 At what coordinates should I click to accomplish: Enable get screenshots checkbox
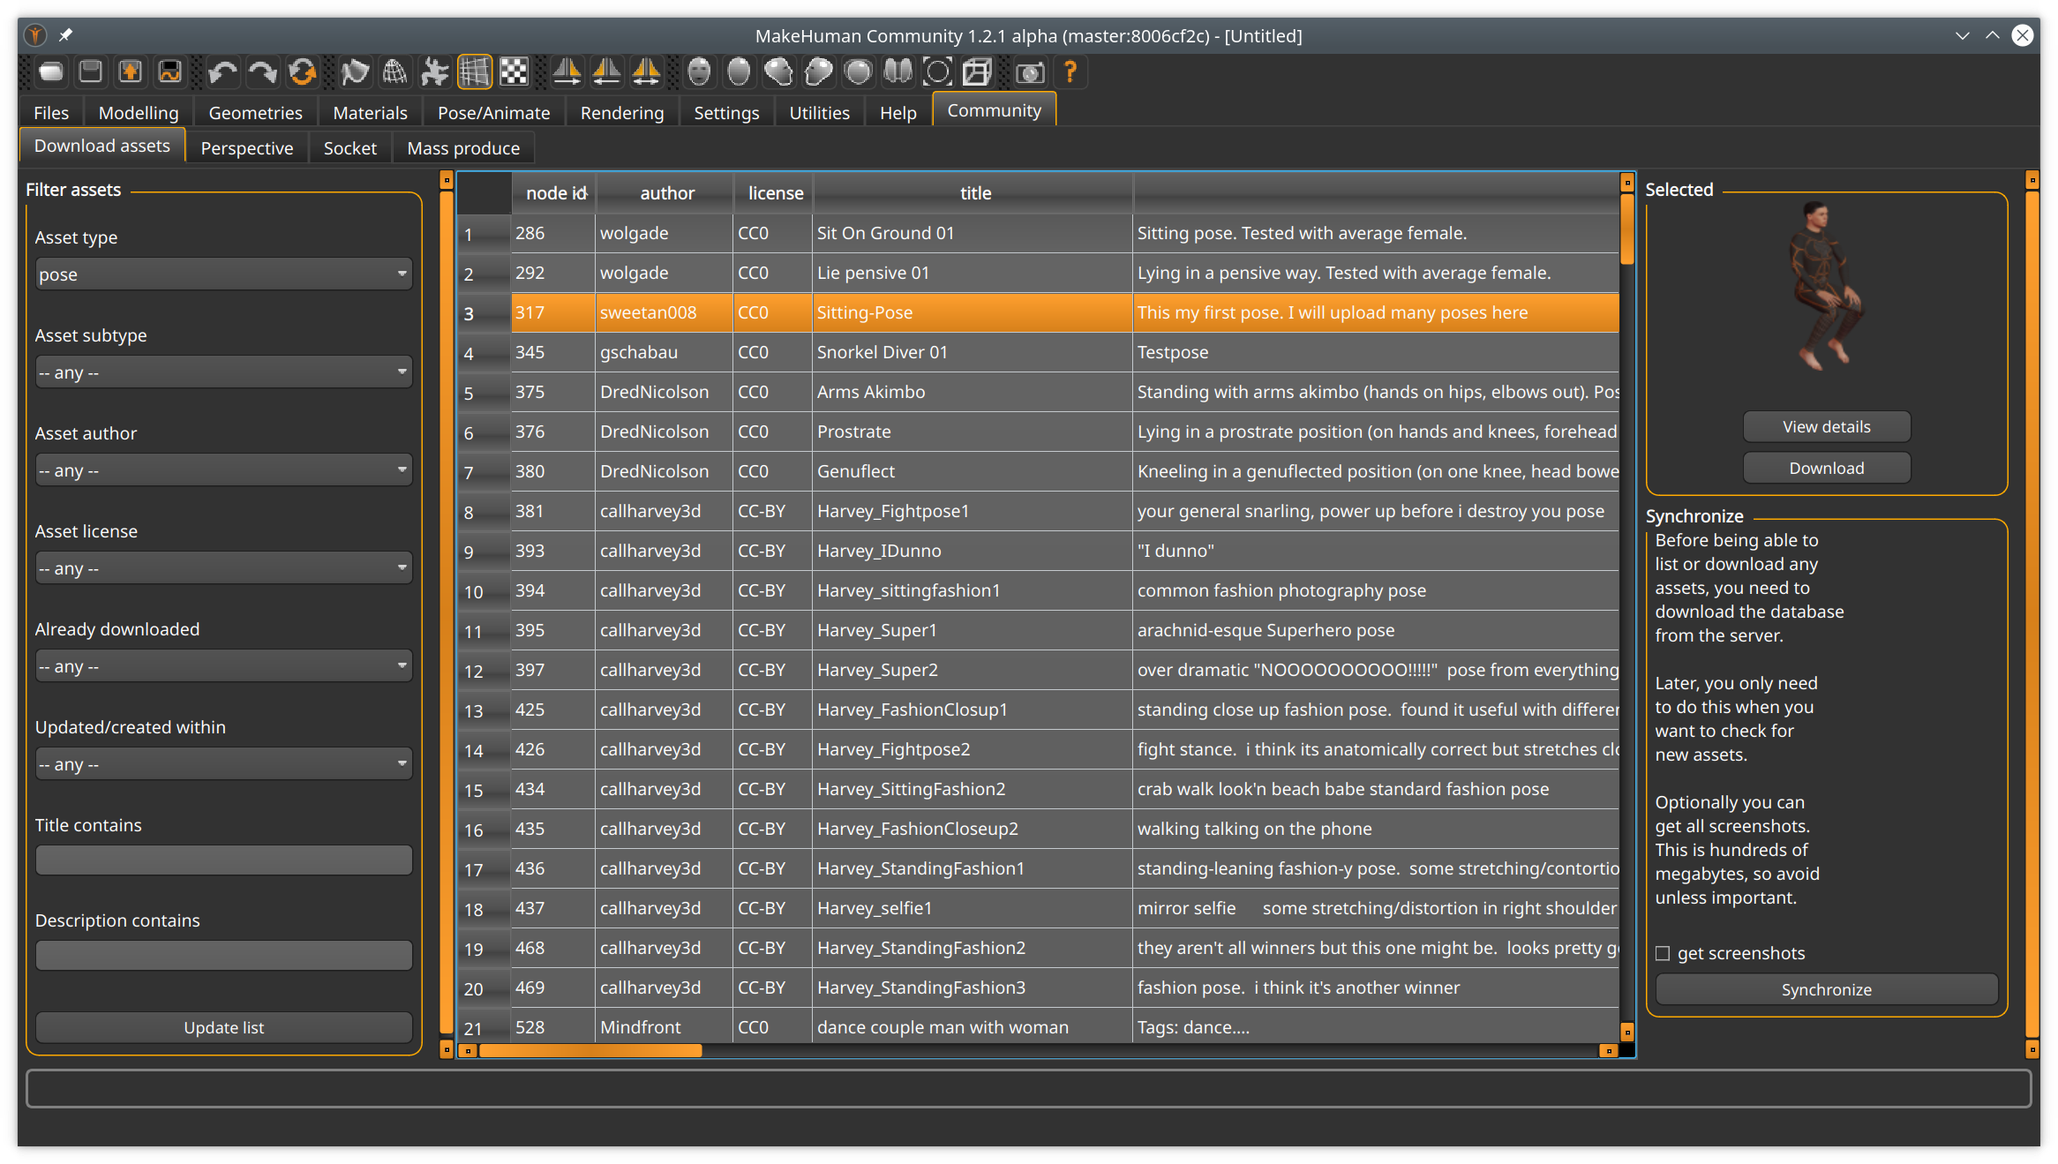[x=1663, y=952]
